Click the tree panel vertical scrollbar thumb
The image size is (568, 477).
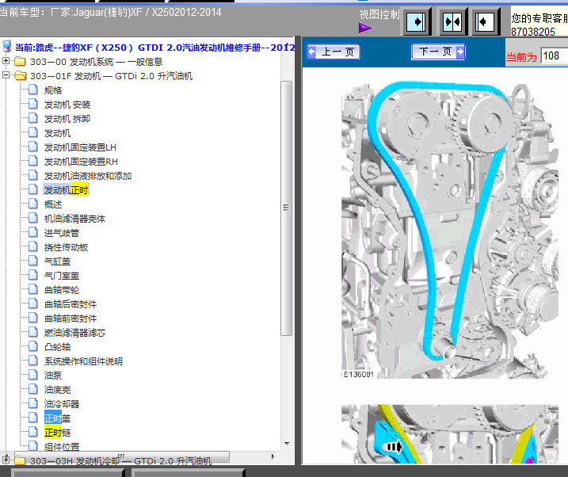coord(287,208)
